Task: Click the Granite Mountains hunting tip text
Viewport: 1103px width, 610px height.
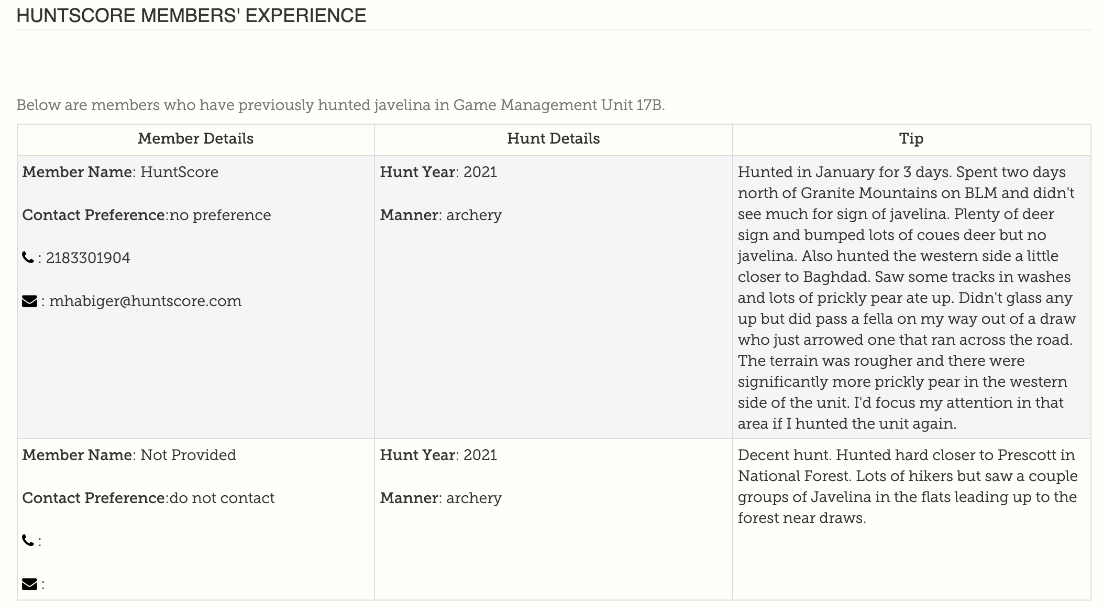Action: tap(907, 298)
